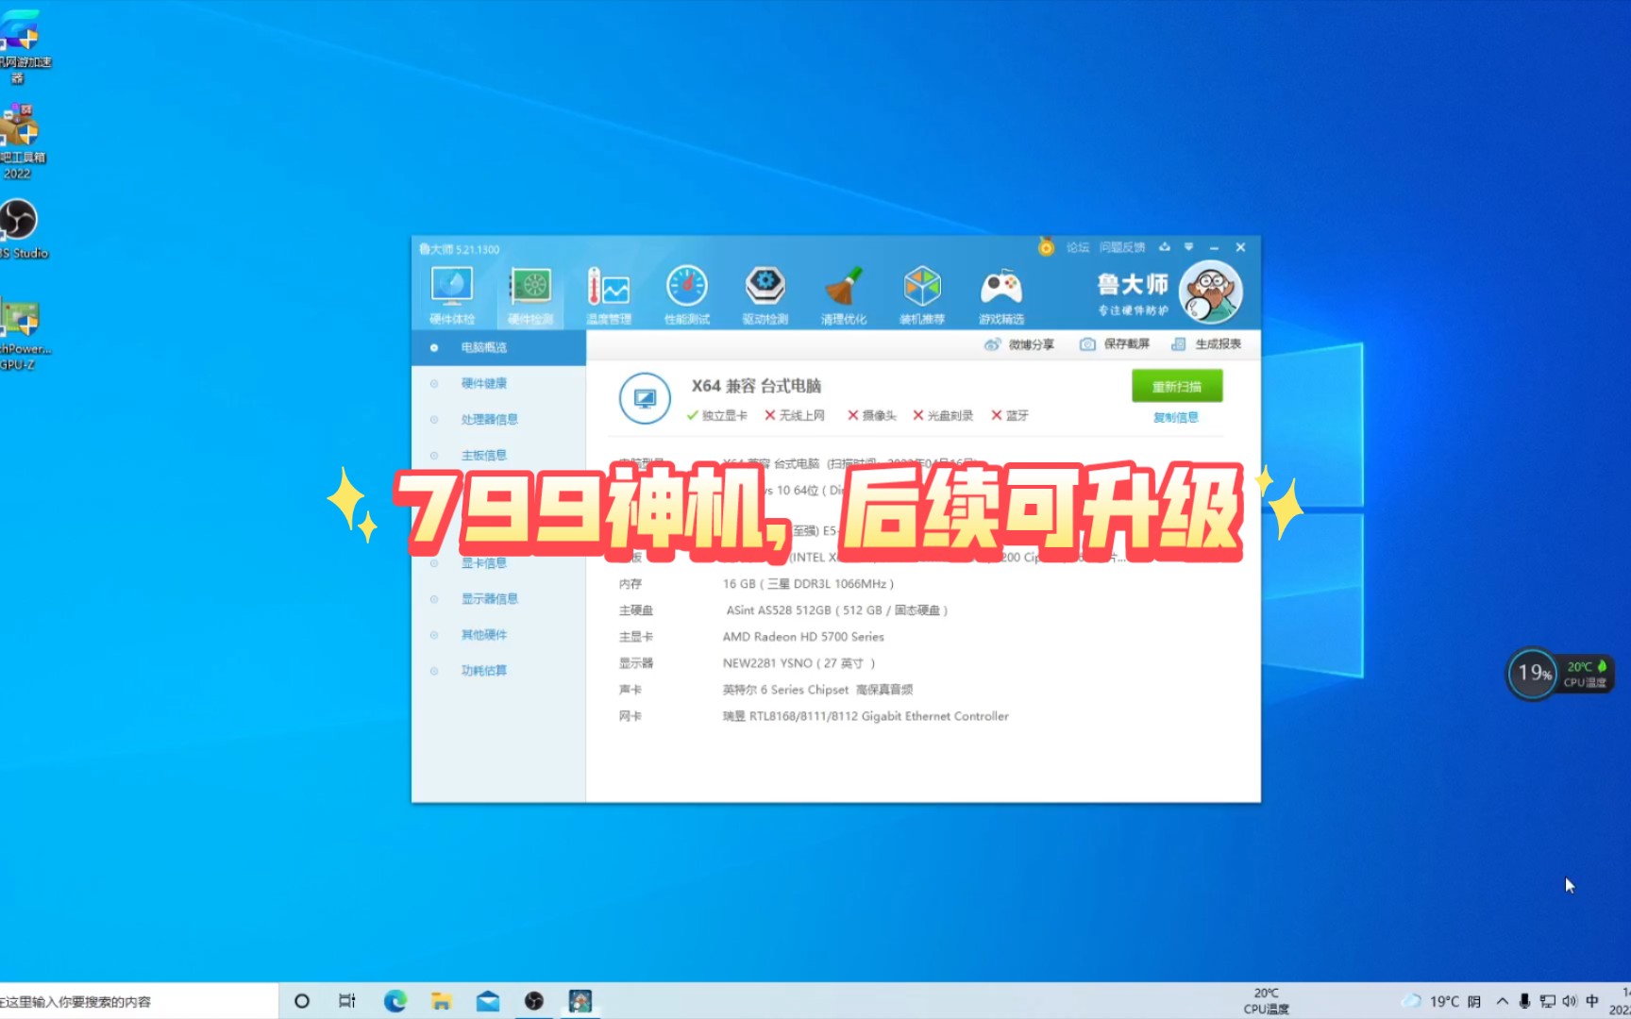Open Task View in the taskbar
Viewport: 1631px width, 1019px height.
click(x=347, y=1001)
